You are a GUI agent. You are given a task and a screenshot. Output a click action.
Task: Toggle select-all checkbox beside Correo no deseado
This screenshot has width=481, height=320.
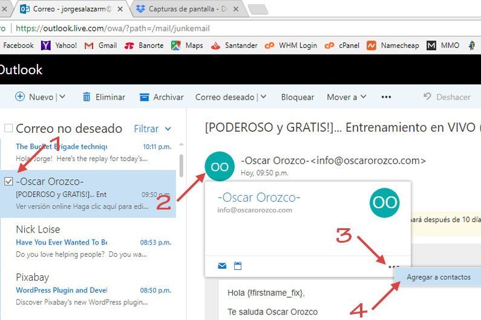8,128
